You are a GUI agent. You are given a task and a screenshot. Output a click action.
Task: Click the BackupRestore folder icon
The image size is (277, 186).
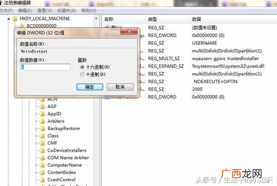(x=42, y=128)
